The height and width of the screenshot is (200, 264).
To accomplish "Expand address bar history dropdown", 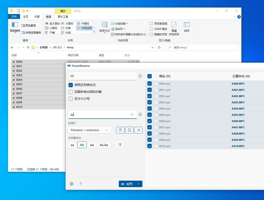I will click(x=153, y=47).
